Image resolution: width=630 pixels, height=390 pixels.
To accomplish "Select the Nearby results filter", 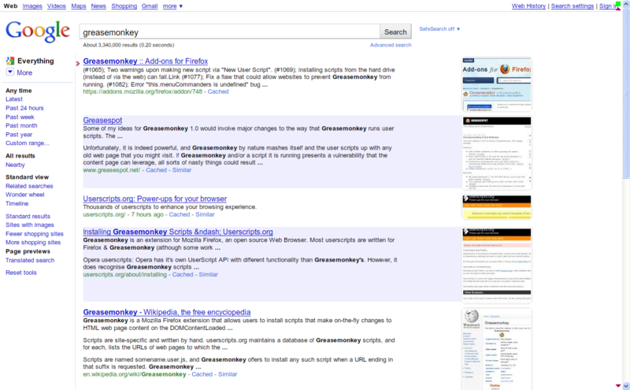I will click(15, 165).
